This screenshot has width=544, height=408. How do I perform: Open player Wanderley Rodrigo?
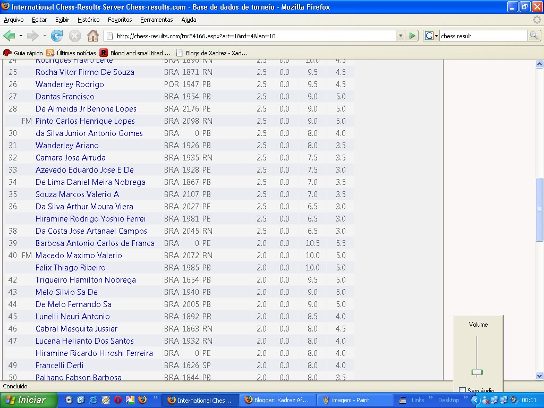tap(70, 84)
